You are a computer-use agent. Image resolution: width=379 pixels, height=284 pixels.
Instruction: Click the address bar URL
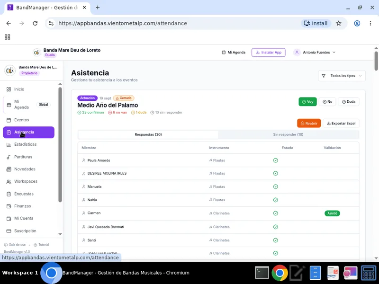(123, 23)
